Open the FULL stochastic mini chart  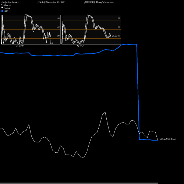coord(91,29)
